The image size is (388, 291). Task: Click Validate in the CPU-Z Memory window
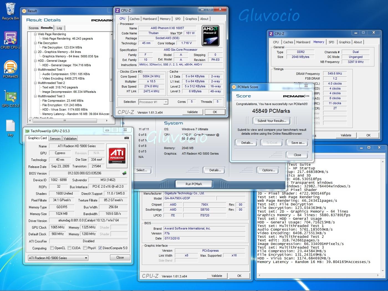[346, 135]
